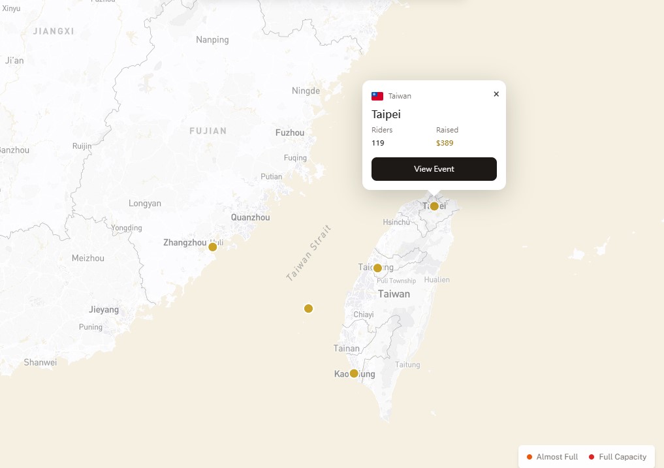
Task: Click the Taipei map marker dot
Action: coord(434,206)
